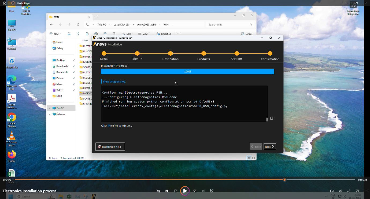Screen dimensions: 370x199
Task: Enter full screen with expand icon
Action: tap(349, 191)
